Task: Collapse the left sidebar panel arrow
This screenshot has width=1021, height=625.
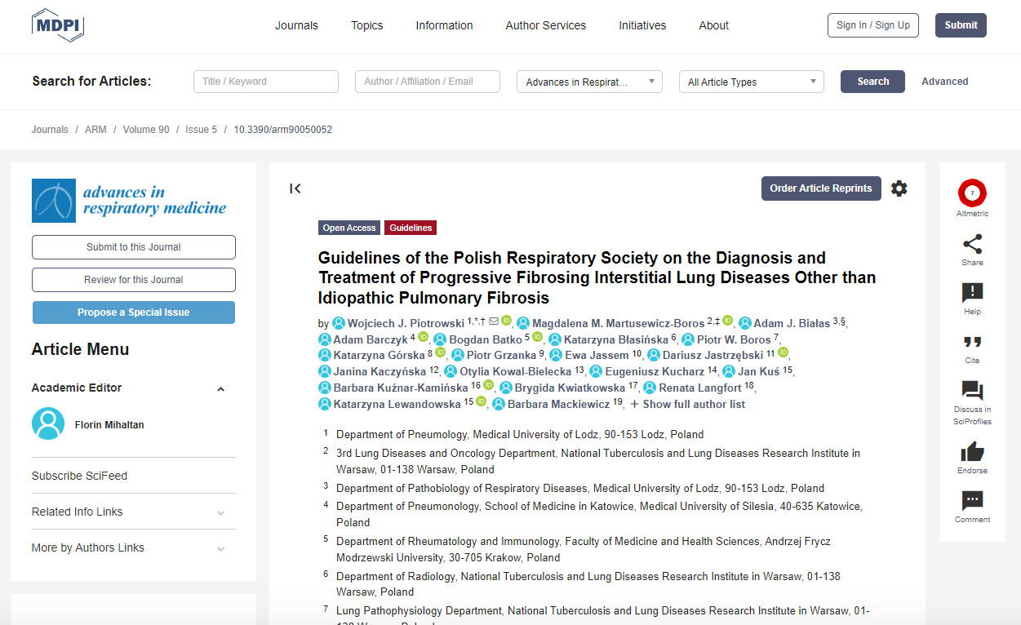Action: pos(295,188)
